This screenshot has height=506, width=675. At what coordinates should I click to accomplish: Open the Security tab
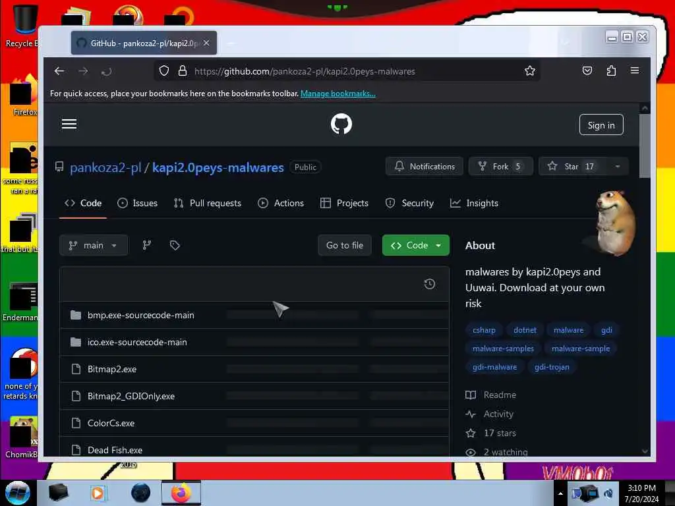(409, 203)
